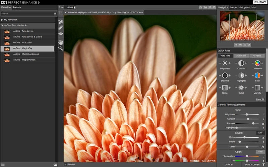Open Save & Close options arrow
The height and width of the screenshot is (167, 268).
click(264, 164)
